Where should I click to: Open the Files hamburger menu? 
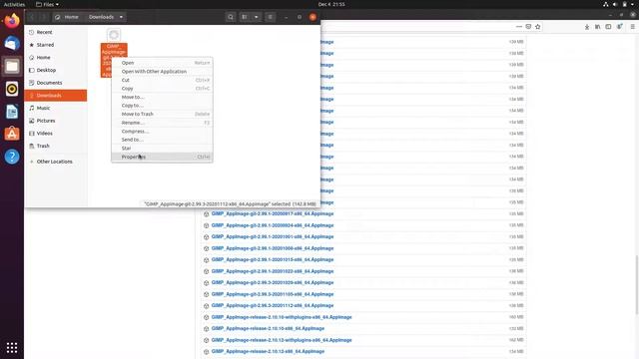[270, 17]
